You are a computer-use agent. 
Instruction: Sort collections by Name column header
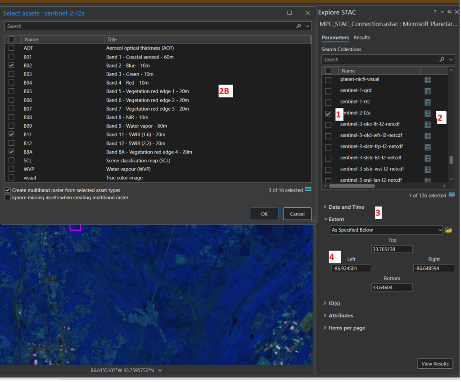[379, 71]
